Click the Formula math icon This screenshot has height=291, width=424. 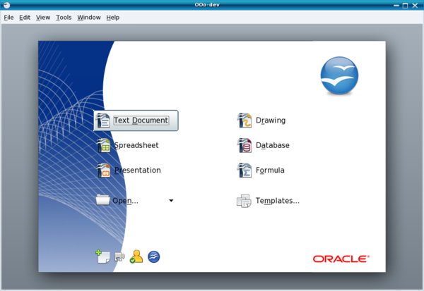(245, 171)
